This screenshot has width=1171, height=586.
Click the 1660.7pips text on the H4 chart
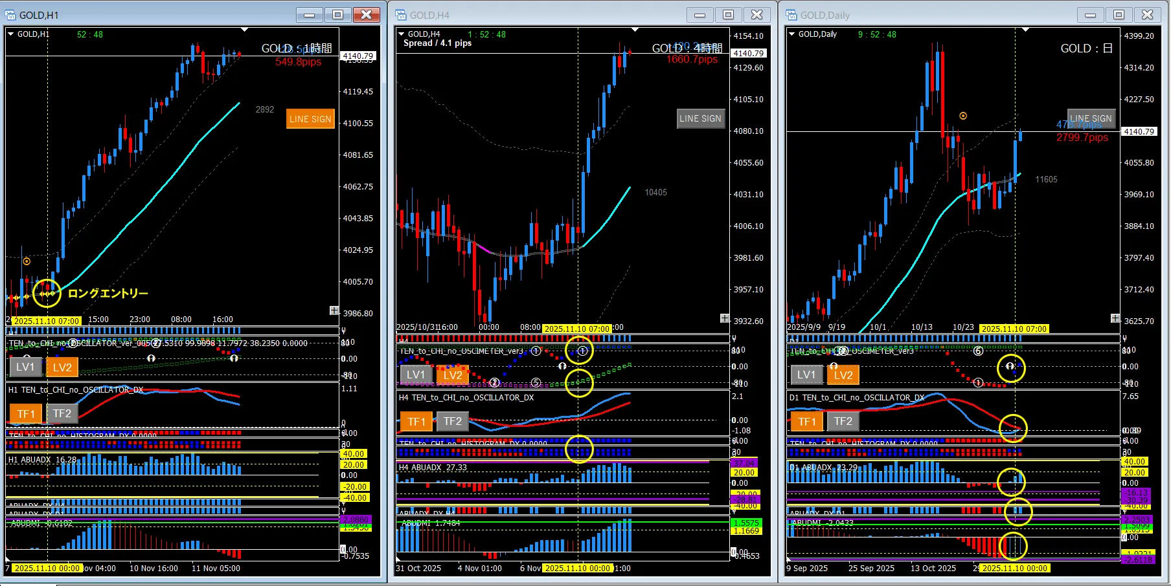coord(692,60)
